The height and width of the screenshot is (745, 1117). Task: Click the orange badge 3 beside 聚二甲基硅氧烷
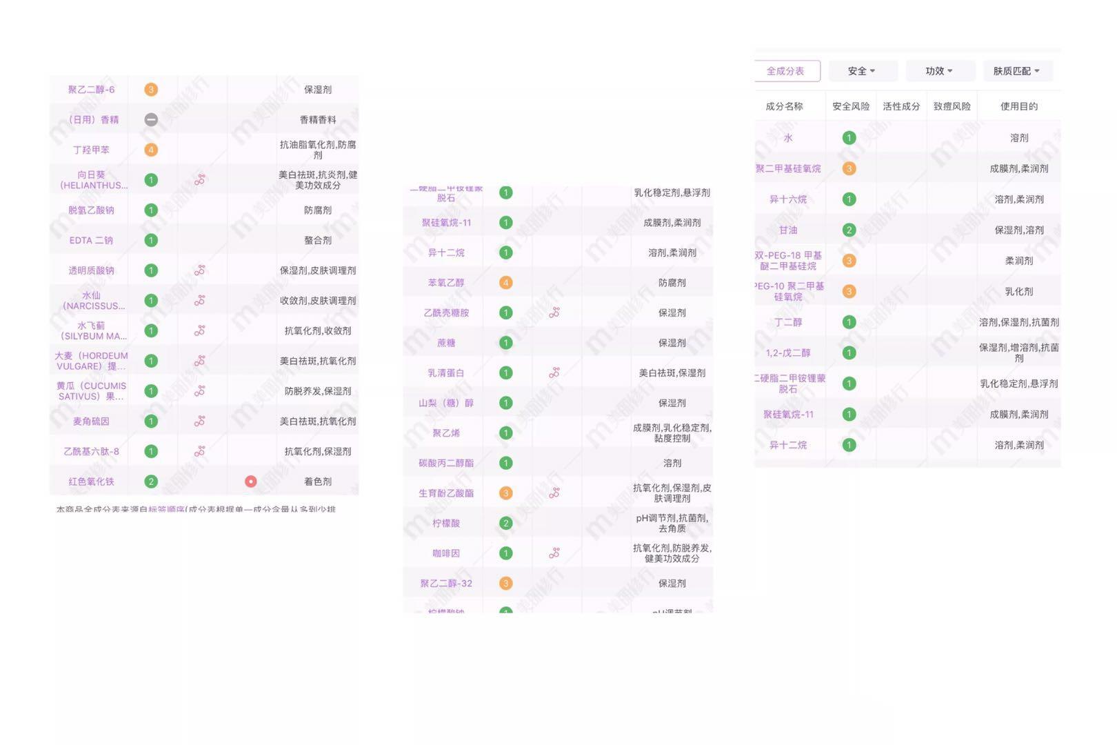[x=849, y=168]
